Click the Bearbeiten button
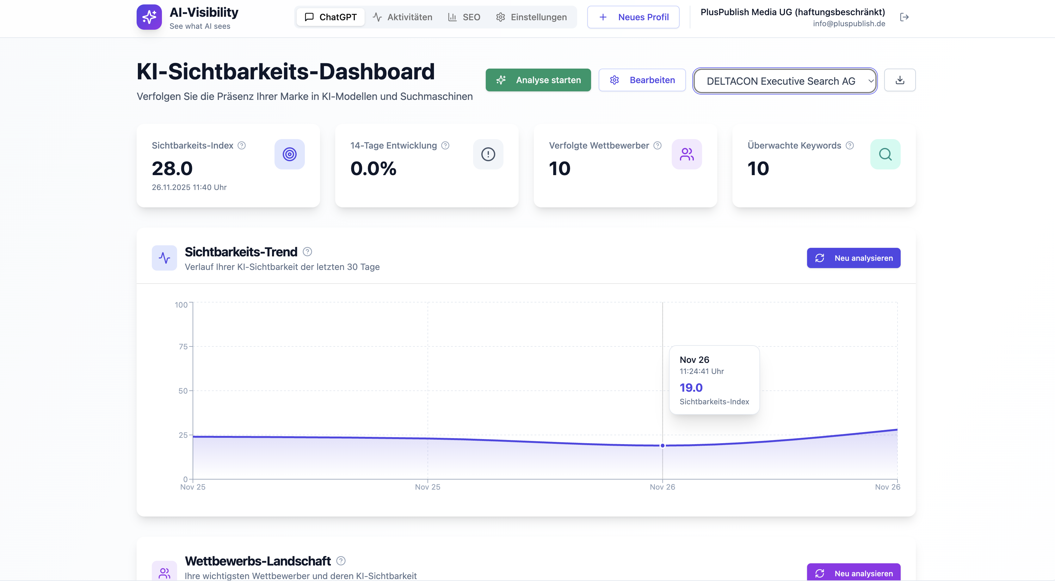The width and height of the screenshot is (1055, 581). [642, 80]
